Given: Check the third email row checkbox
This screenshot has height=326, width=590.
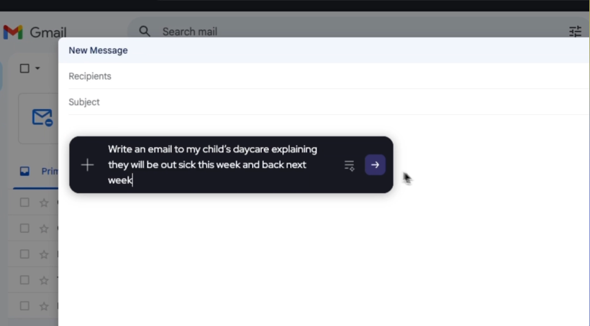Looking at the screenshot, I should pos(24,254).
